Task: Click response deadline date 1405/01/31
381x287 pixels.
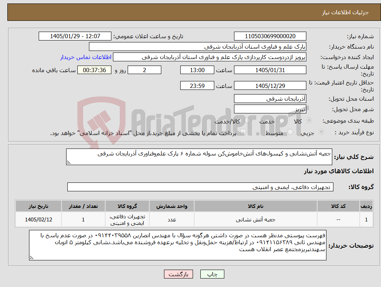Action: (x=270, y=70)
